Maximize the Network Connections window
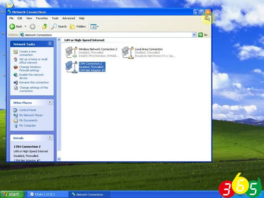The image size is (264, 198). coord(202,12)
